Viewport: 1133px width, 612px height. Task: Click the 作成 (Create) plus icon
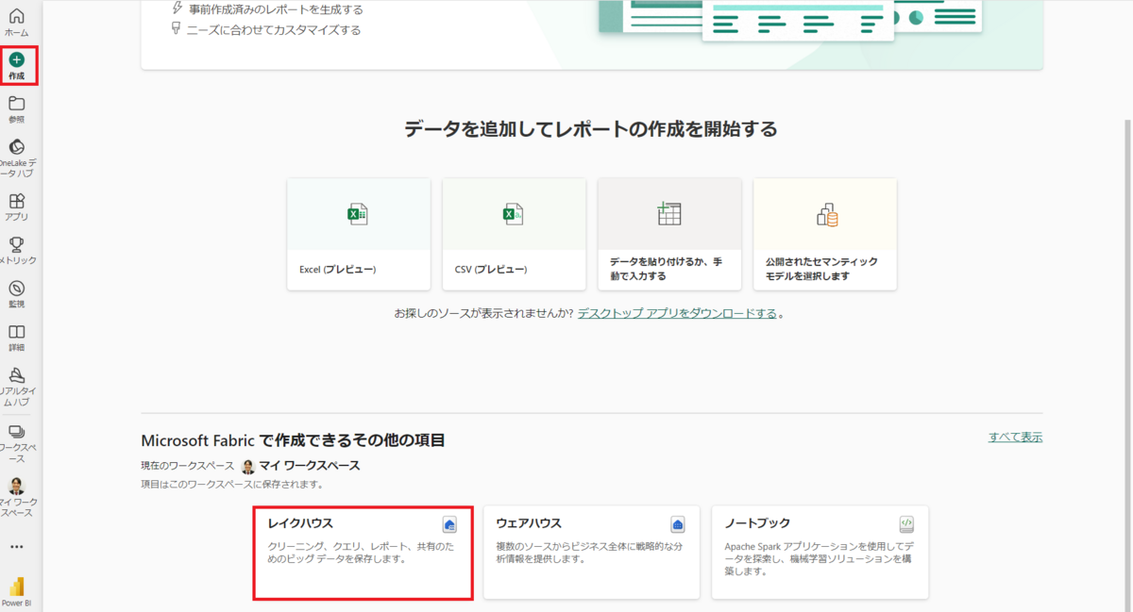pyautogui.click(x=17, y=59)
